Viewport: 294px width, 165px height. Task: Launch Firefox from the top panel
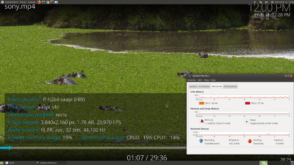click(x=39, y=2)
